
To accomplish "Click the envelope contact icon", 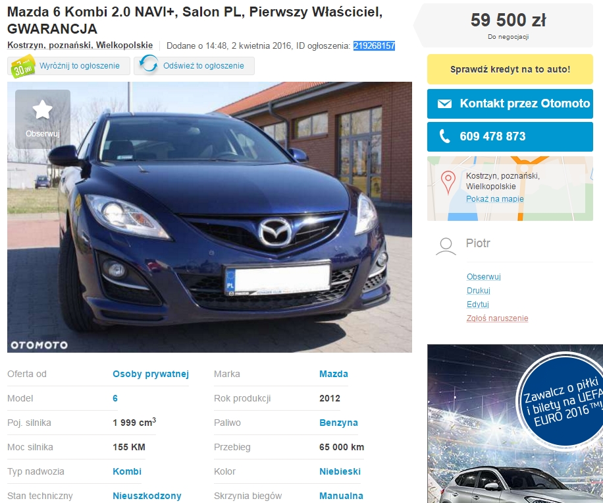I will [x=444, y=104].
